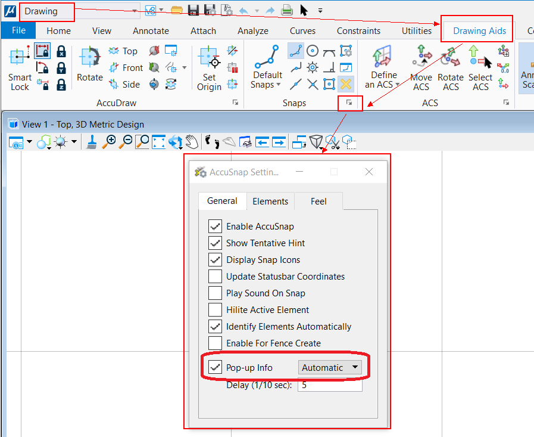The image size is (534, 437).
Task: Set AccuDraw rotation to Top
Action: (x=123, y=51)
